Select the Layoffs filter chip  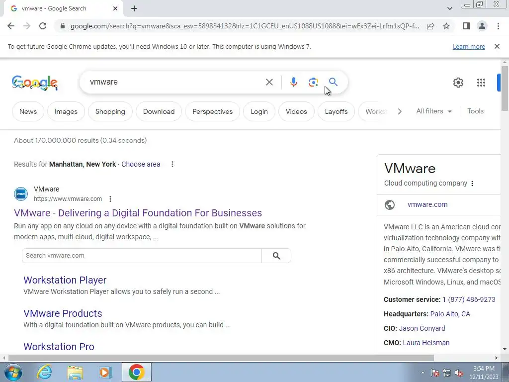336,111
